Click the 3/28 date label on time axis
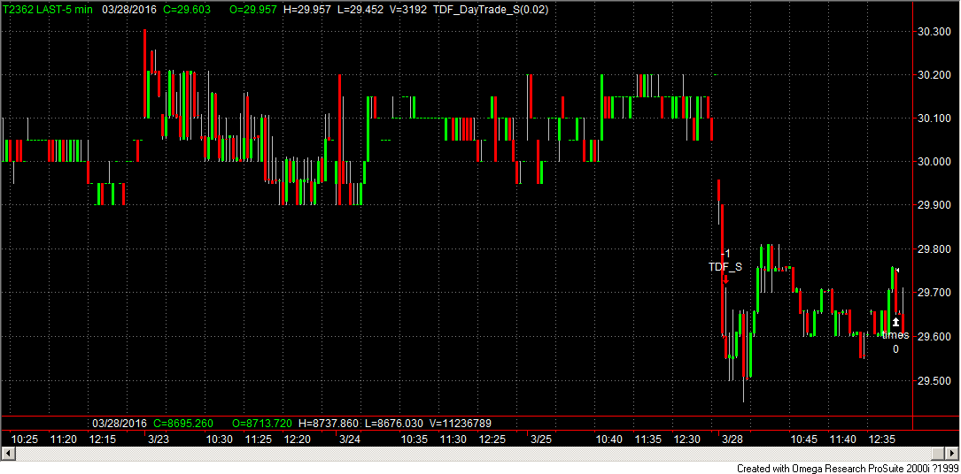 coord(732,440)
